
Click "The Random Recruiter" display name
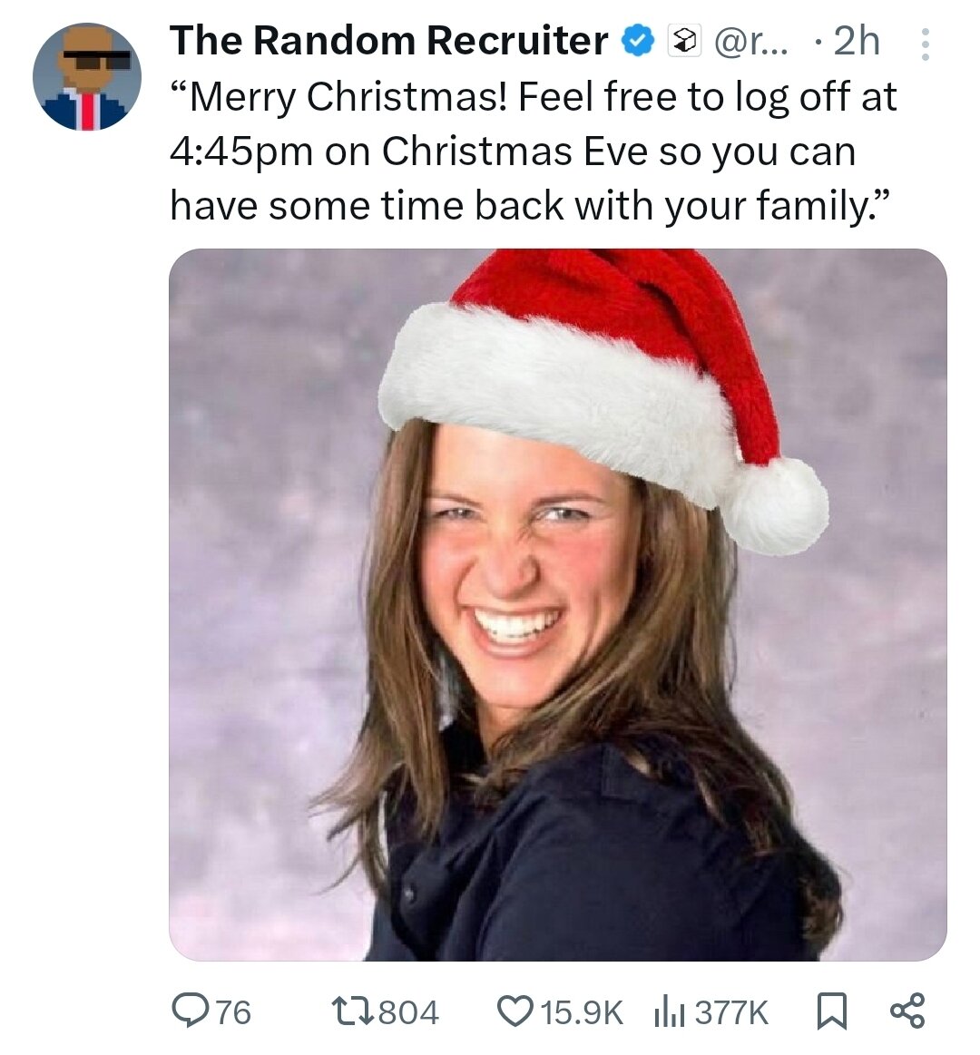pos(388,41)
